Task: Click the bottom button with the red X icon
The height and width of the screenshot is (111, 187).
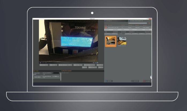Action: pyautogui.click(x=147, y=81)
